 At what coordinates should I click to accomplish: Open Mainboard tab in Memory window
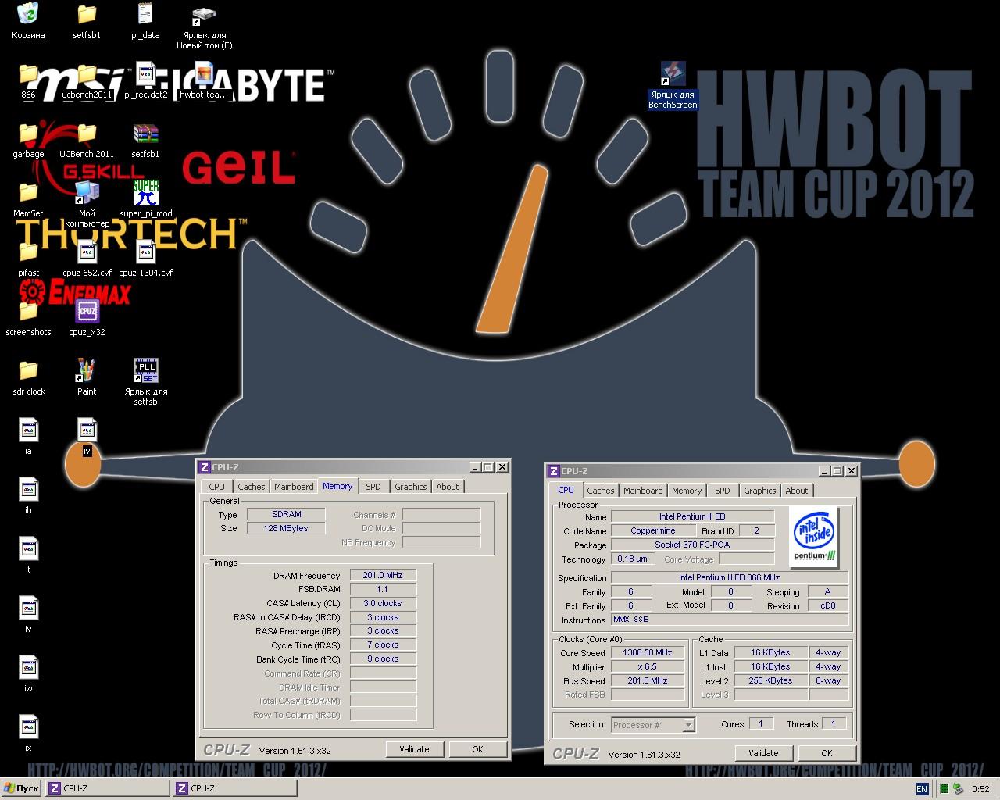pyautogui.click(x=294, y=487)
